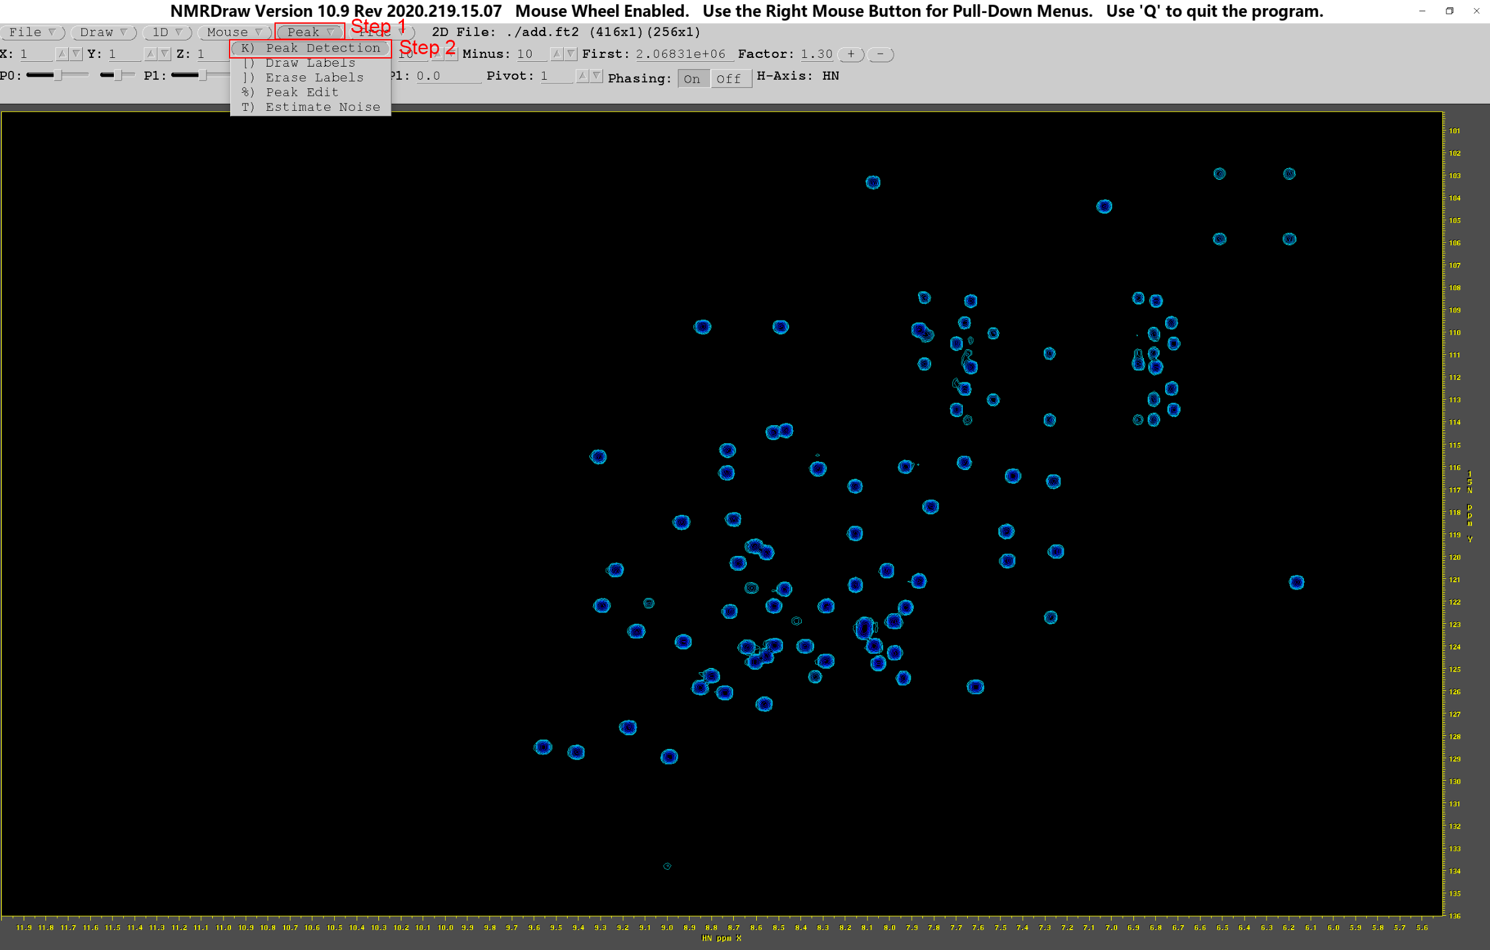Screen dimensions: 1490x950
Task: Open the Mouse pull-down menu
Action: [234, 32]
